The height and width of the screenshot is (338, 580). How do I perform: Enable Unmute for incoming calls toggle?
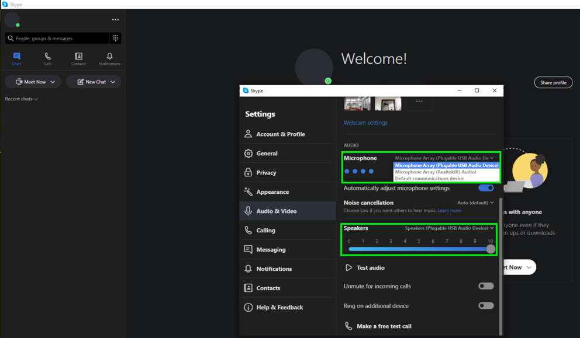pyautogui.click(x=486, y=286)
